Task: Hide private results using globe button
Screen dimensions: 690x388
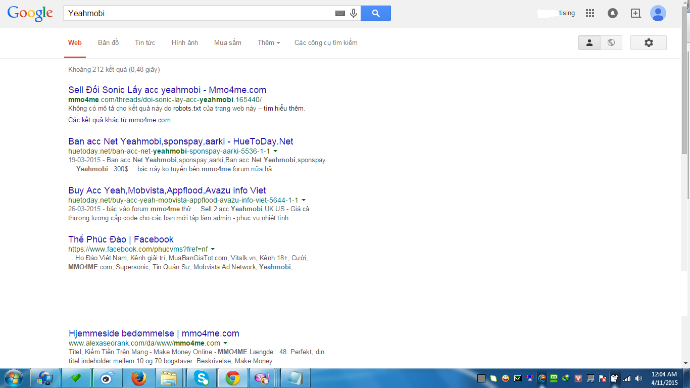Action: coord(611,43)
